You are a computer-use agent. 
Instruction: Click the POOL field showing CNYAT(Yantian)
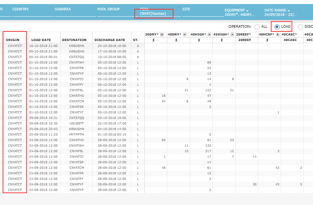click(156, 14)
